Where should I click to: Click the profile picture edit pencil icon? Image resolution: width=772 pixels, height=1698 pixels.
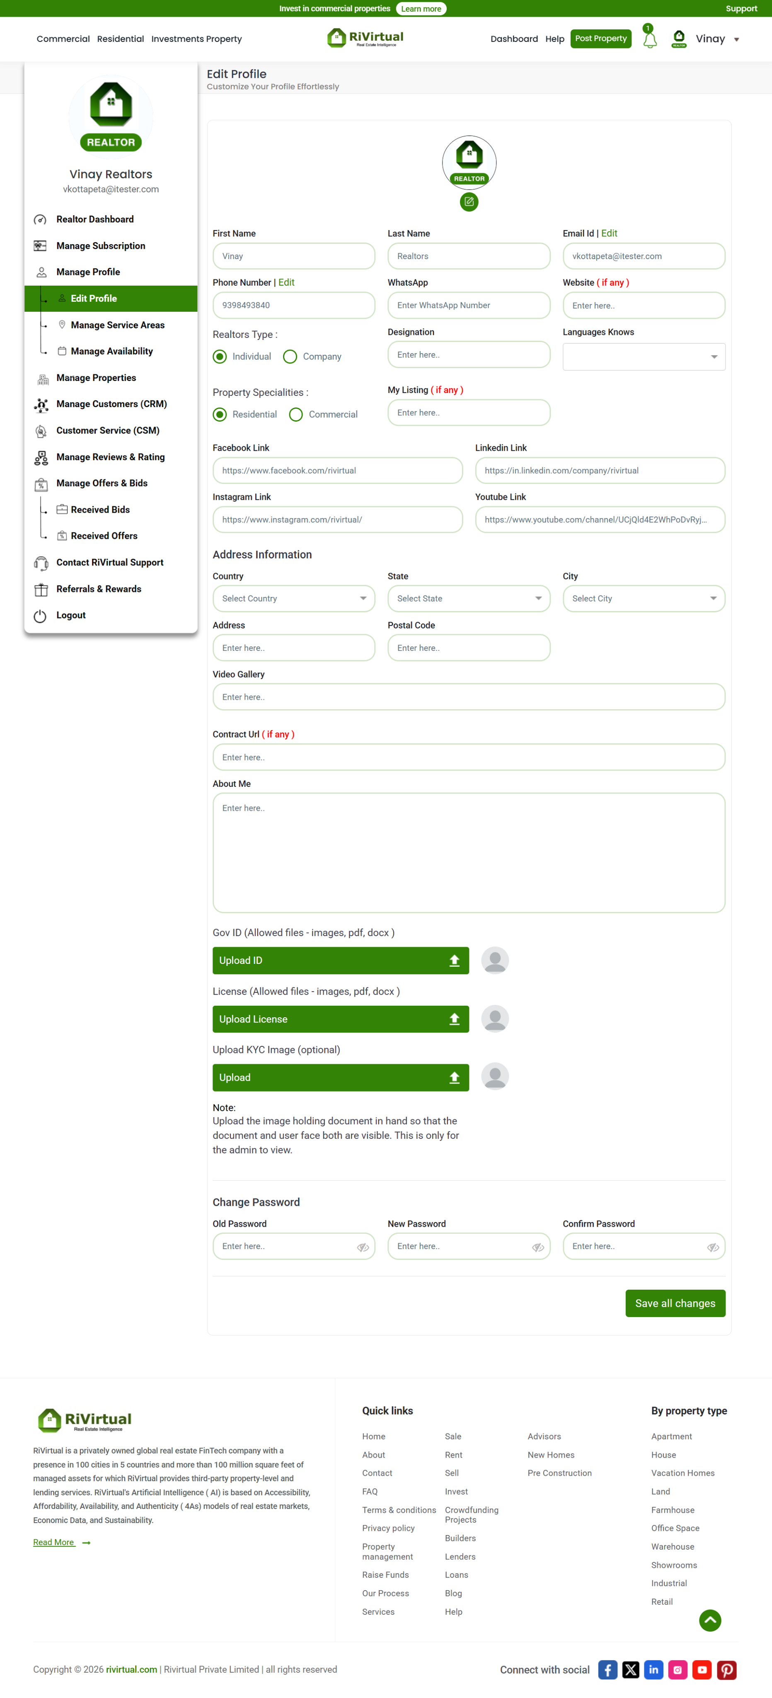pos(469,202)
